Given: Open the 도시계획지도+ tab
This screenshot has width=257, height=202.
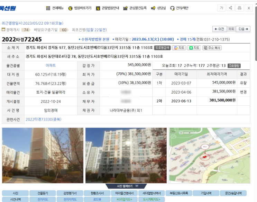Looking at the screenshot, I should 152,199.
